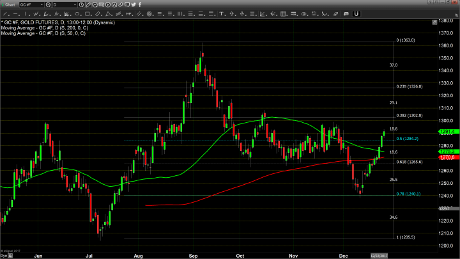Click the green 1291.4 last price label
The height and width of the screenshot is (259, 460).
pyautogui.click(x=448, y=132)
